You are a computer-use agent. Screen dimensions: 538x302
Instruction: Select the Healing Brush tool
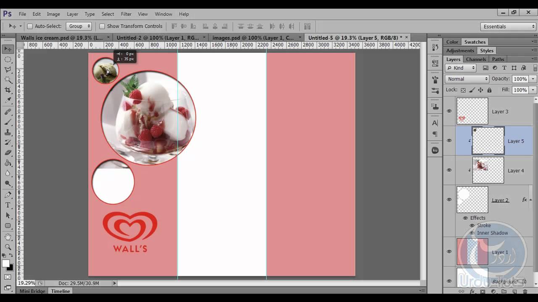pos(8,112)
